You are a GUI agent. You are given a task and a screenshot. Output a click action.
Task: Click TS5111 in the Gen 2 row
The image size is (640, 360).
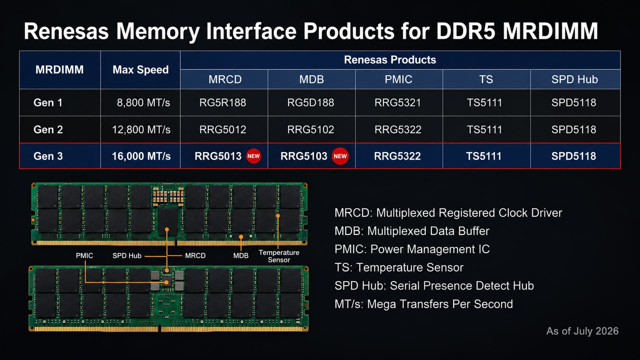tap(484, 130)
